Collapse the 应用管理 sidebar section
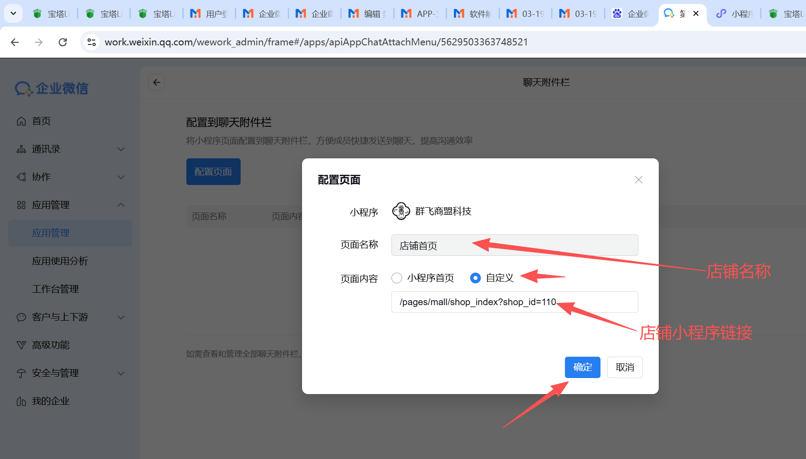The width and height of the screenshot is (806, 459). tap(121, 205)
